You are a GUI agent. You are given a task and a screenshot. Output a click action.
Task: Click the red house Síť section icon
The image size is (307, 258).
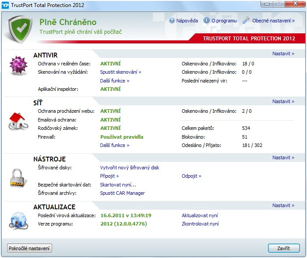point(18,121)
